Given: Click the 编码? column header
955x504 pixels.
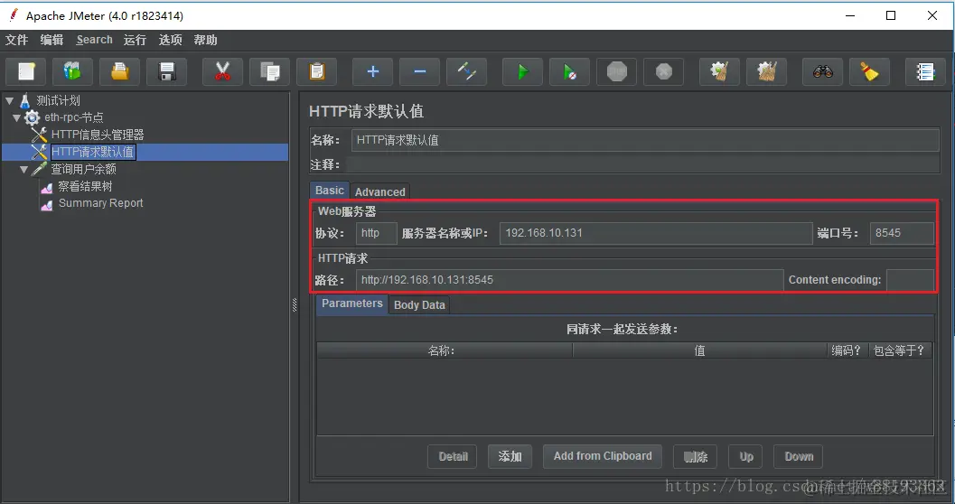Looking at the screenshot, I should [x=847, y=350].
